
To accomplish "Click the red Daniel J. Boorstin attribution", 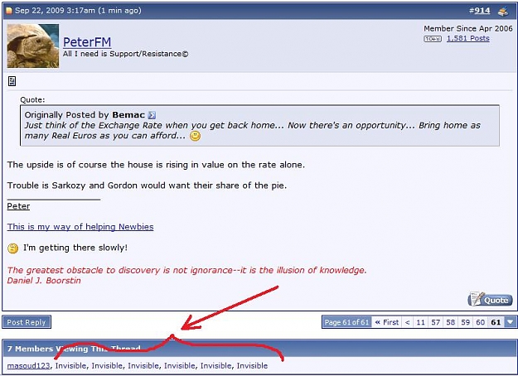I will coord(44,281).
